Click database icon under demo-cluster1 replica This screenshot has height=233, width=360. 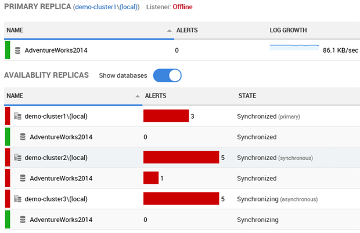(x=23, y=137)
